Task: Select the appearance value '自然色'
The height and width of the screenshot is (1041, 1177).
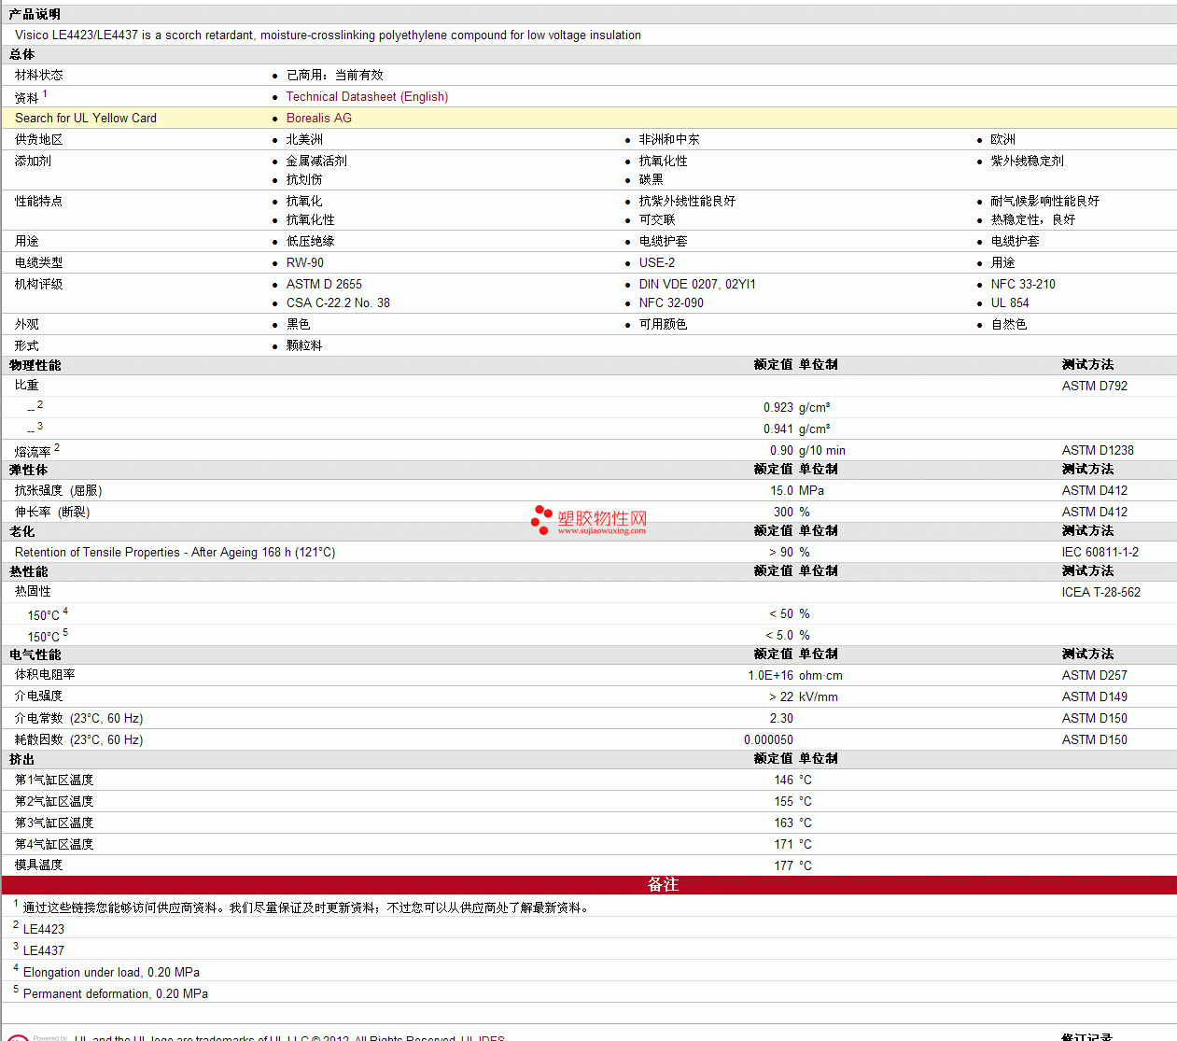Action: 1009,325
